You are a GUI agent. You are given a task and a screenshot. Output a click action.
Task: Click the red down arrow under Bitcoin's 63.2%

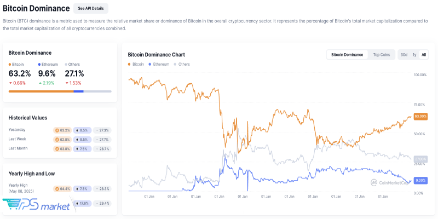click(10, 83)
